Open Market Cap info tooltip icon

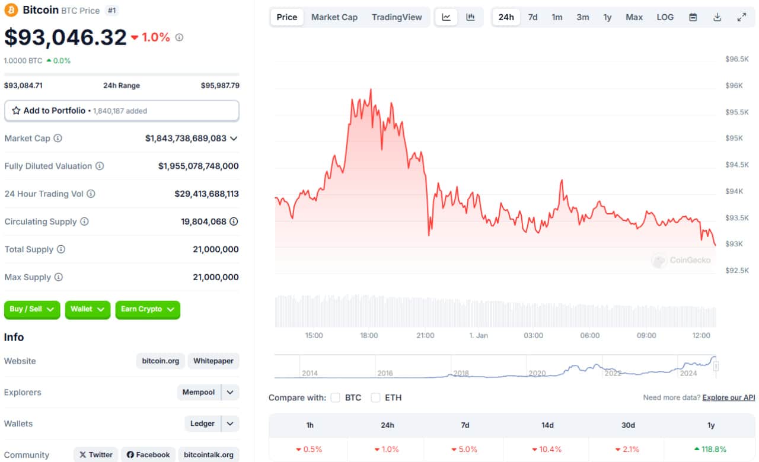click(58, 138)
